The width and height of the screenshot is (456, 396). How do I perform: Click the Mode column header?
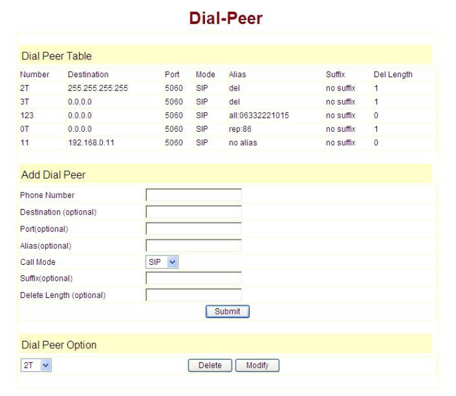point(205,75)
